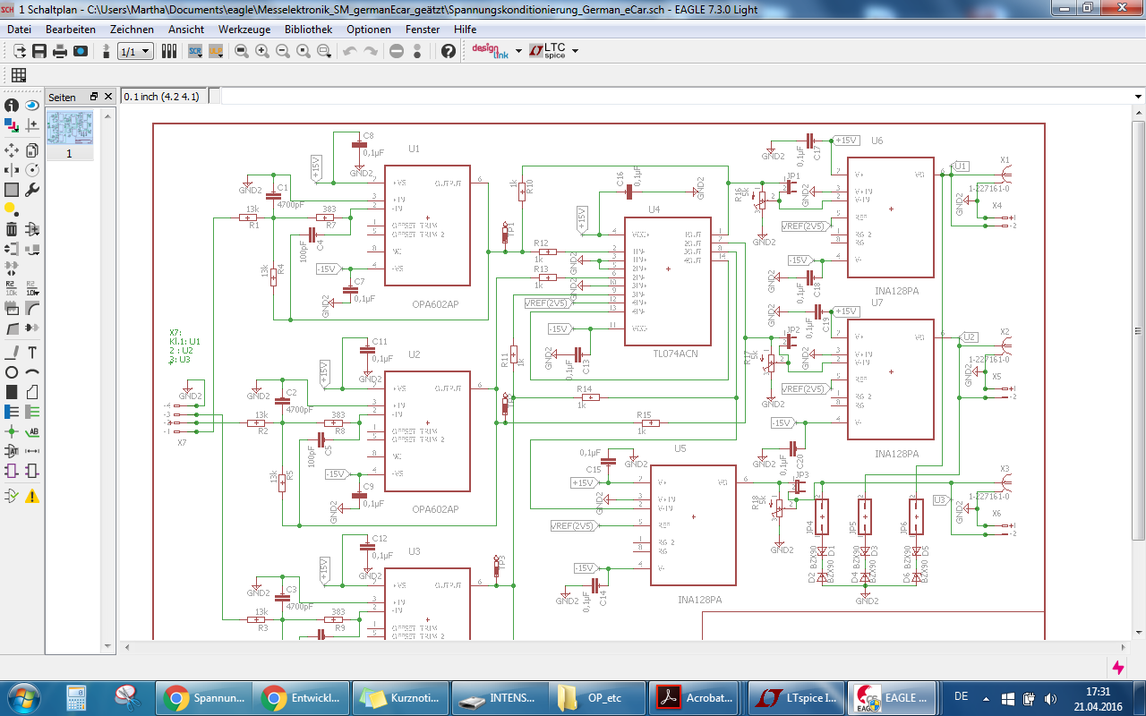Select the Rotate tool

coord(32,169)
